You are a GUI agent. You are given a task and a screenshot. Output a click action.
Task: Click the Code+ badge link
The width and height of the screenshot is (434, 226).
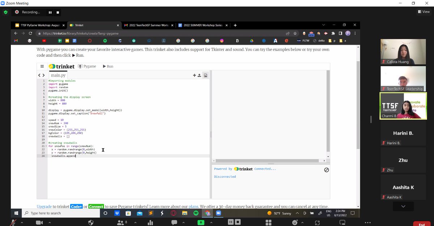coord(76,207)
